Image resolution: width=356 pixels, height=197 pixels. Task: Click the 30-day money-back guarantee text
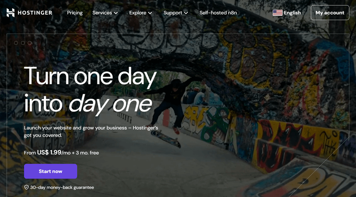click(x=62, y=188)
